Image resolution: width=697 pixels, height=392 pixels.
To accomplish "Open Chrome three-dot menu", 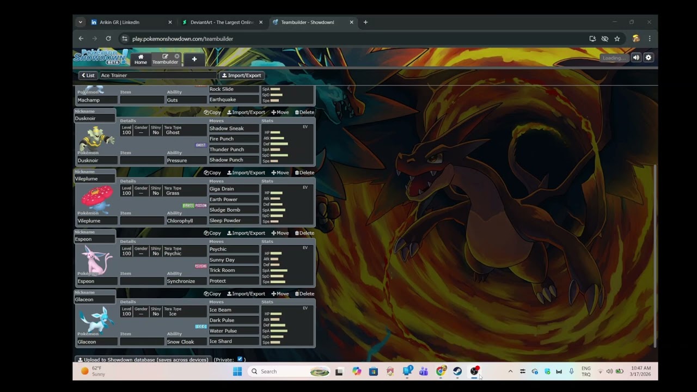I will (649, 39).
